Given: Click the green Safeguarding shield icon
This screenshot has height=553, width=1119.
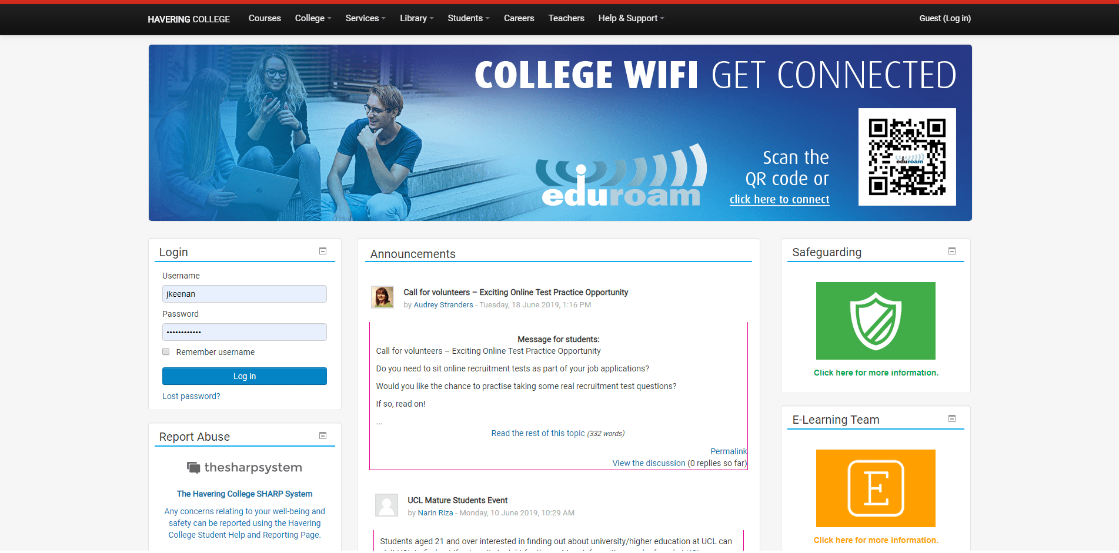Looking at the screenshot, I should pyautogui.click(x=876, y=321).
